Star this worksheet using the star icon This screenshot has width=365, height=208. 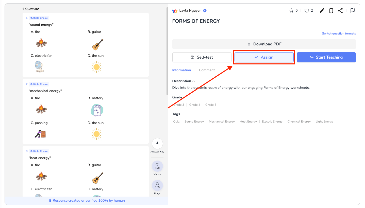pos(291,10)
